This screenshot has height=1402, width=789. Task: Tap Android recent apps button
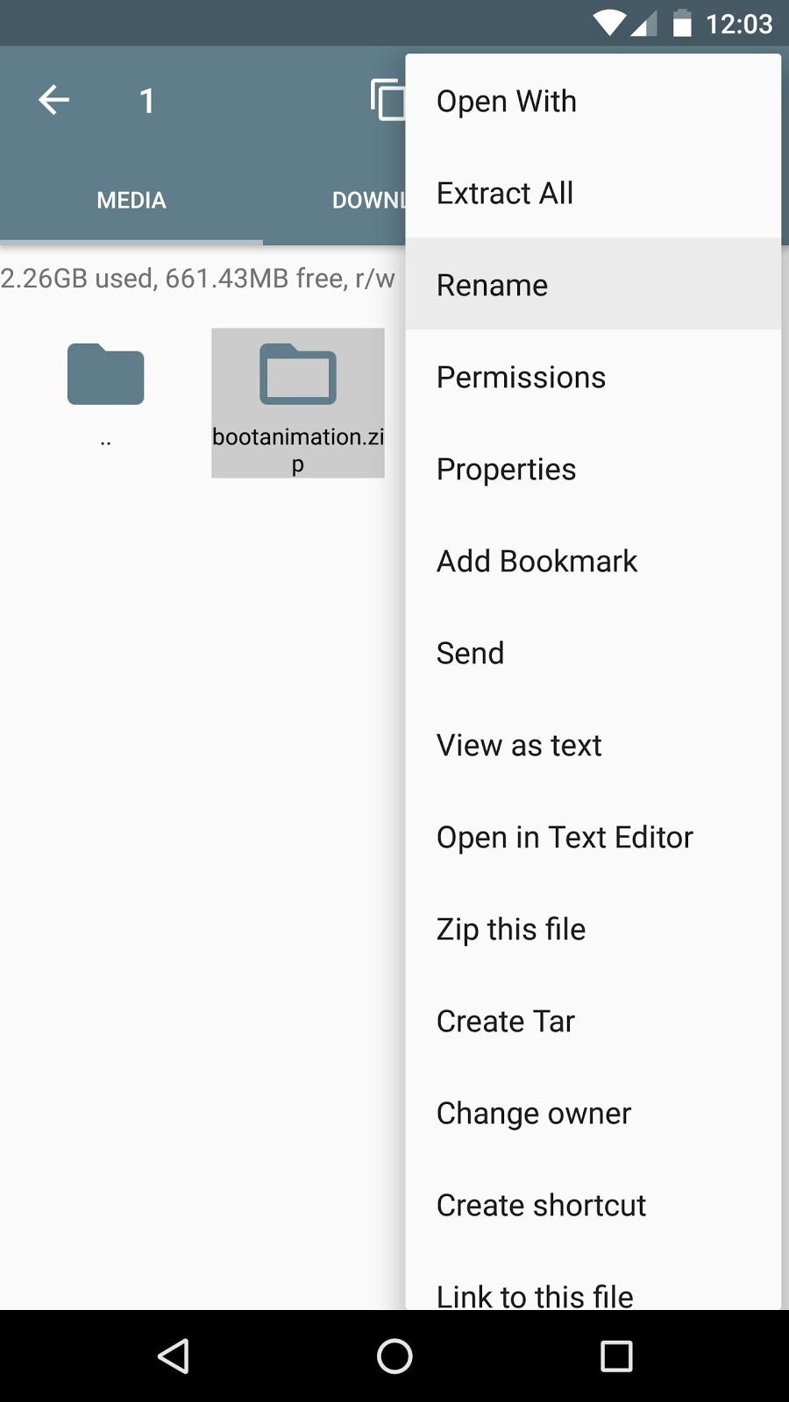(616, 1356)
